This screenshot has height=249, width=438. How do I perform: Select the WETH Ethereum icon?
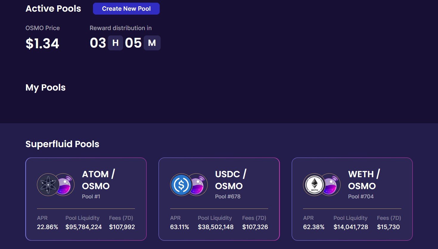[x=314, y=185]
